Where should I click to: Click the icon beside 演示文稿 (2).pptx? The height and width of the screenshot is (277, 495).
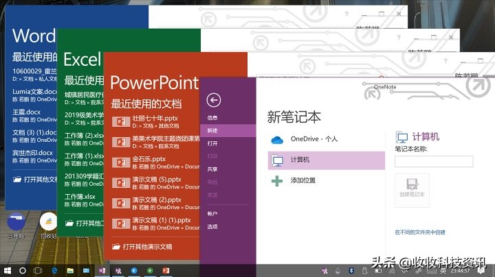121,204
